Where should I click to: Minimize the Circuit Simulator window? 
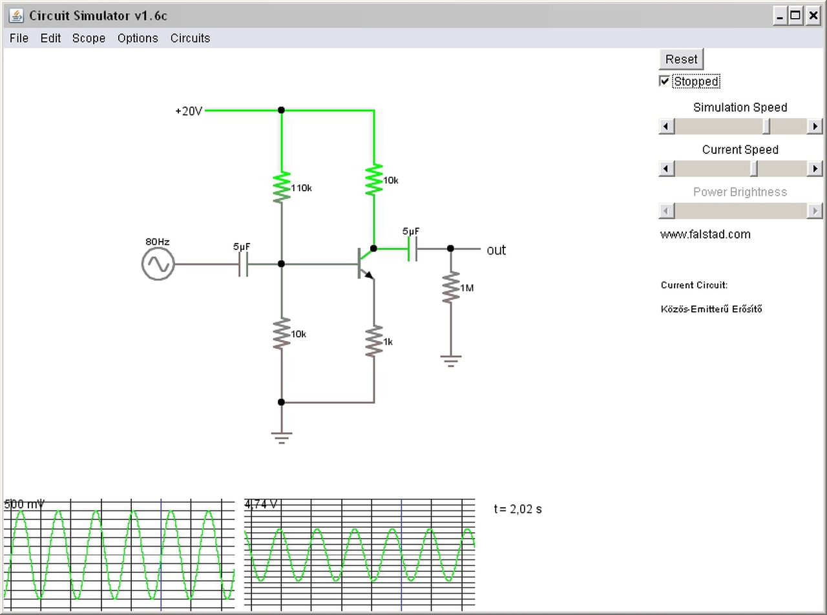[x=780, y=16]
